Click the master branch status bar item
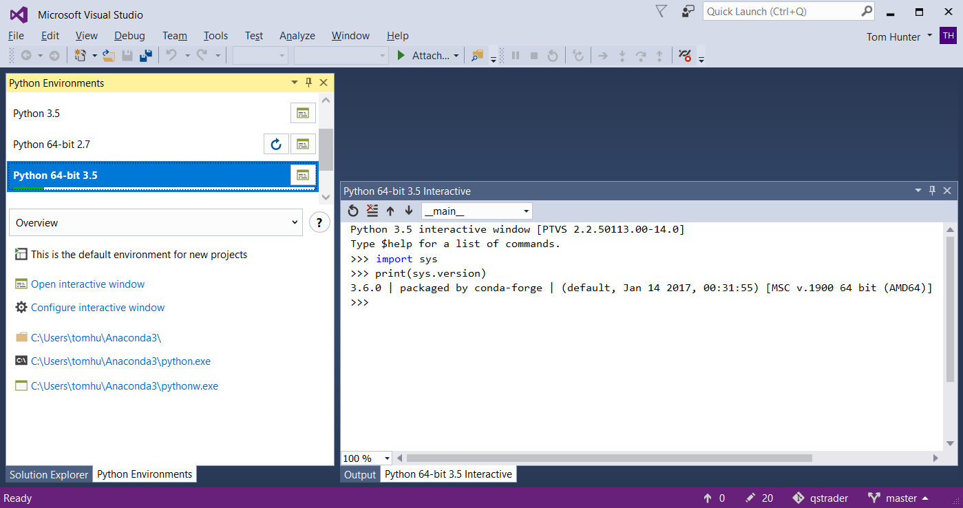The height and width of the screenshot is (508, 963). [898, 498]
